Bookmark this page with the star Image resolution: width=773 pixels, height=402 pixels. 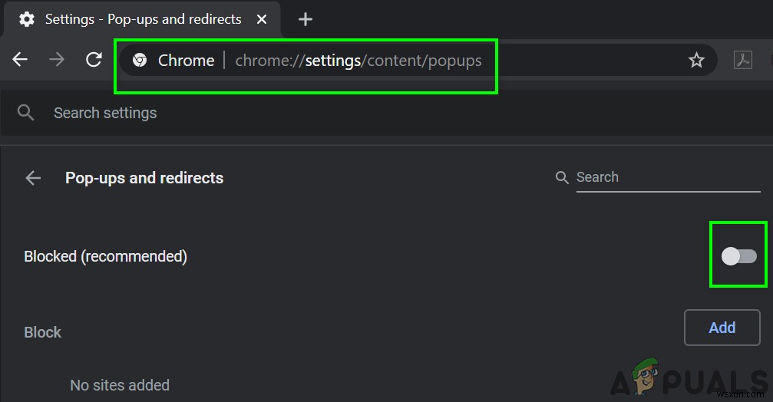[x=696, y=61]
